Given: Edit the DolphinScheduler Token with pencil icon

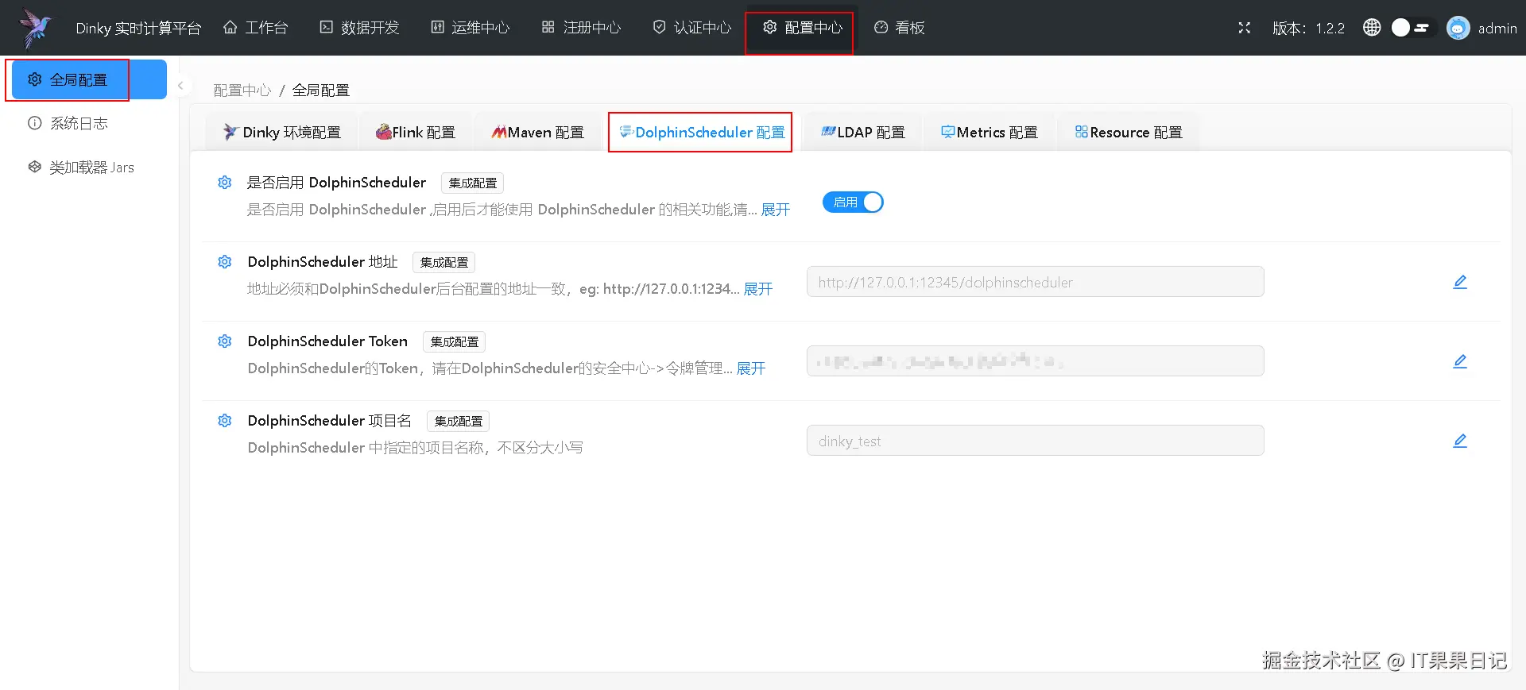Looking at the screenshot, I should 1460,361.
